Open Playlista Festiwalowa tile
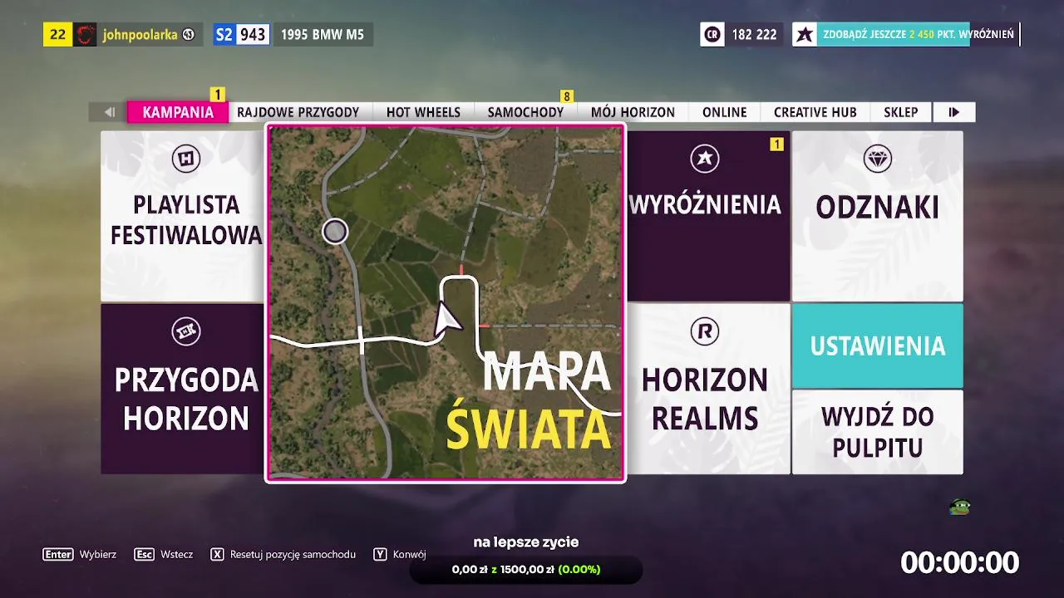 183,216
